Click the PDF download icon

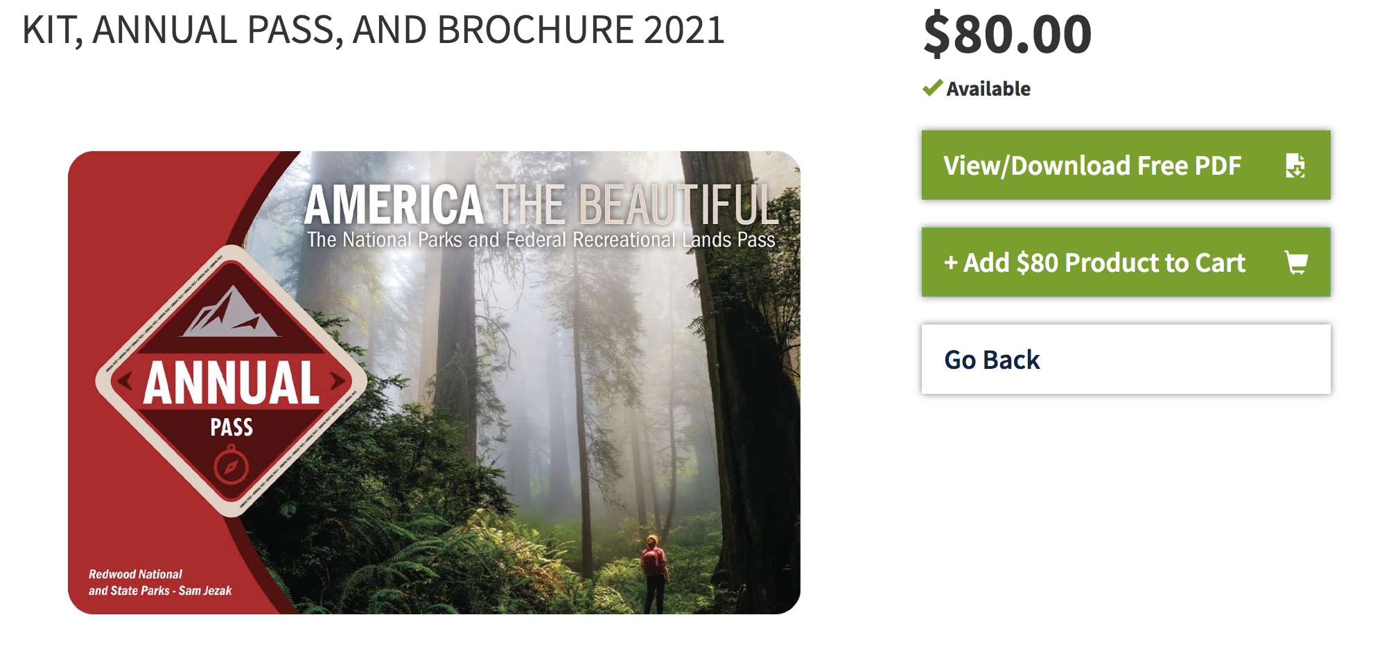[x=1295, y=166]
